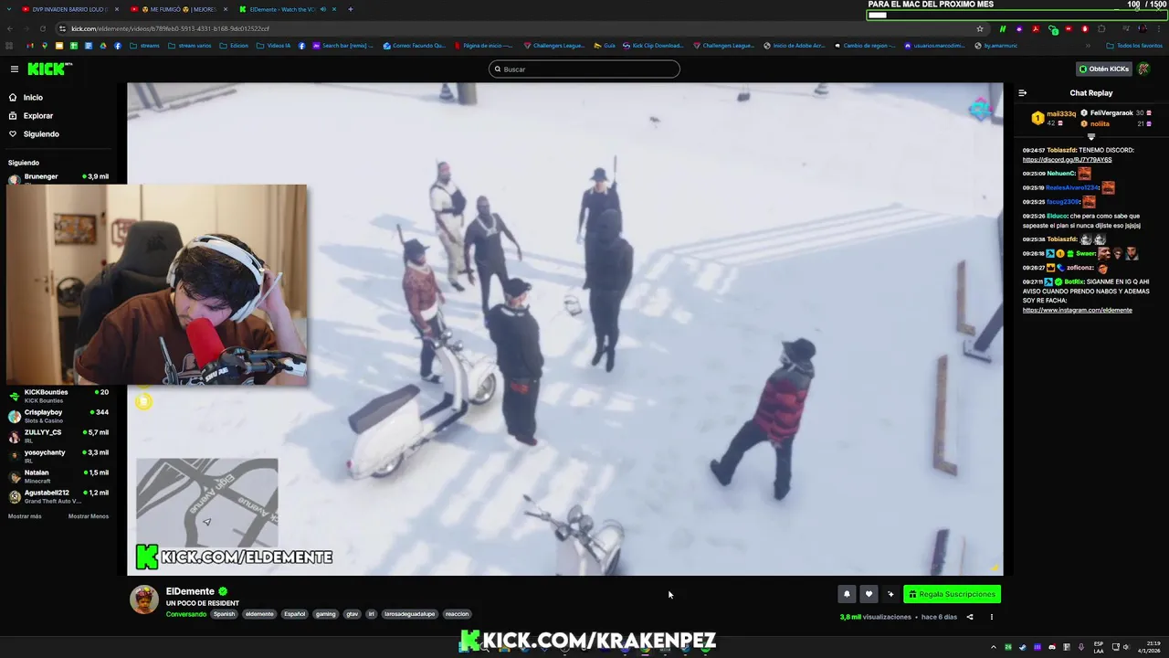1169x658 pixels.
Task: Open the Edicion bookmark folder
Action: (234, 45)
